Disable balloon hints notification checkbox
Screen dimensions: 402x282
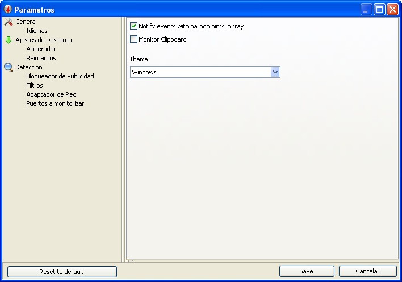click(133, 26)
